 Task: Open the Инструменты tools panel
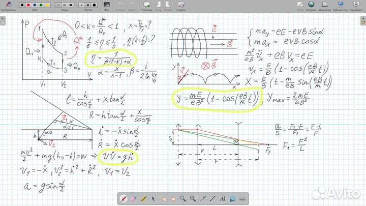(x=8, y=6)
